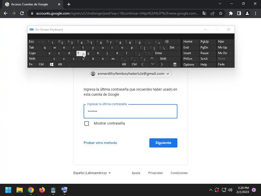
Task: Tap the highlighted f key
Action: click(x=81, y=53)
